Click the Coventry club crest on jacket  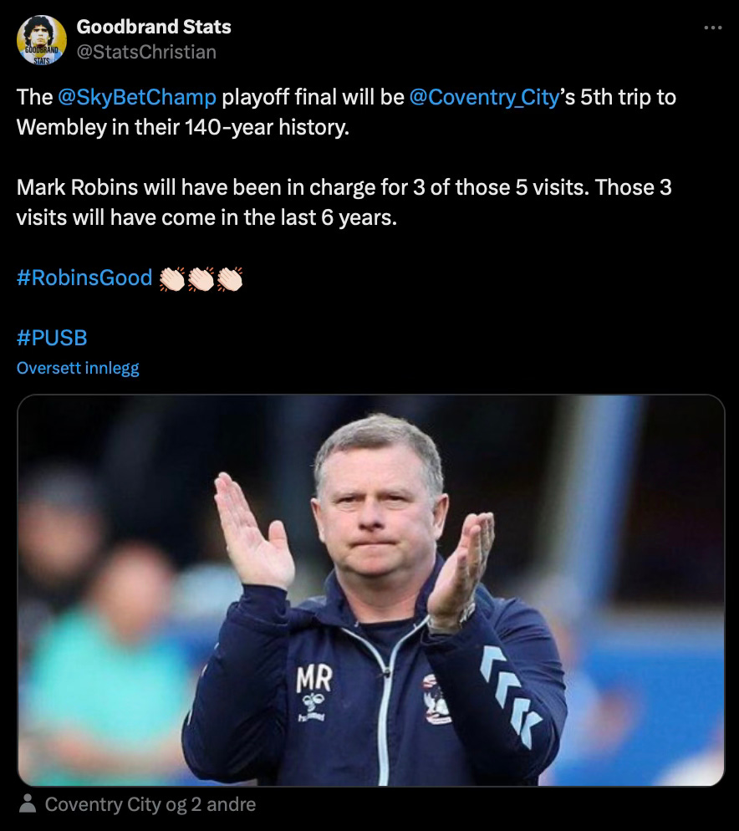click(x=437, y=700)
